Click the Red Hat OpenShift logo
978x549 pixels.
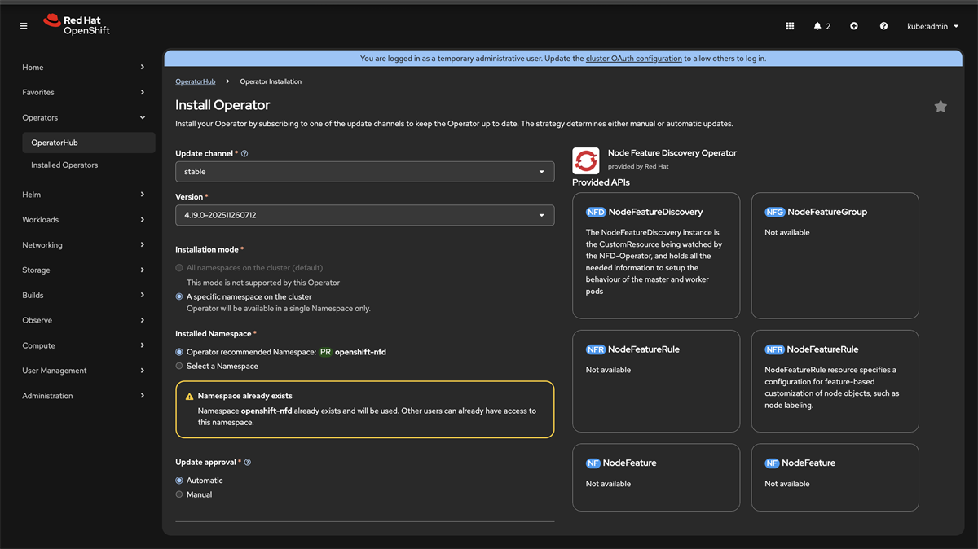pyautogui.click(x=77, y=24)
